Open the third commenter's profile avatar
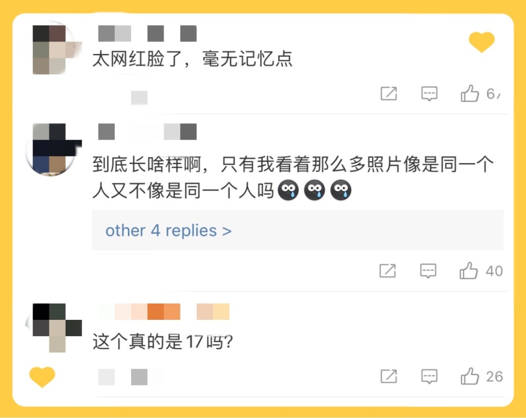 [54, 328]
